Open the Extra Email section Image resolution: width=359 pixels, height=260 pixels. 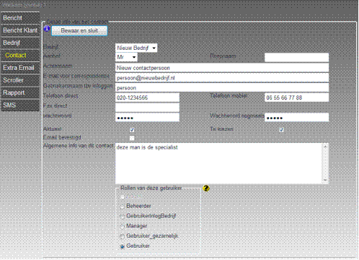click(20, 68)
